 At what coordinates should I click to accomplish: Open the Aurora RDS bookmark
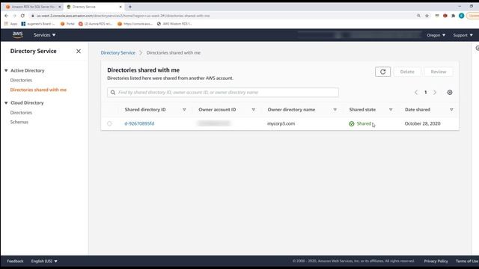coord(95,24)
